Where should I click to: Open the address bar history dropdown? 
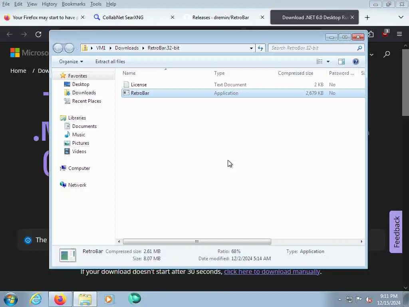(251, 48)
